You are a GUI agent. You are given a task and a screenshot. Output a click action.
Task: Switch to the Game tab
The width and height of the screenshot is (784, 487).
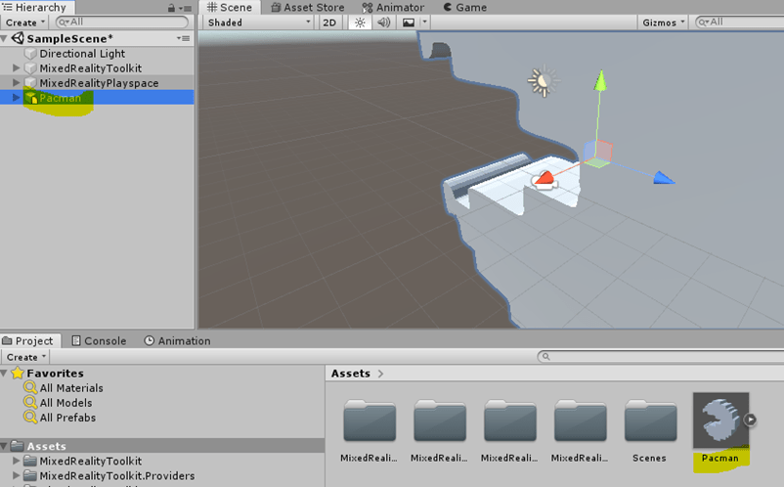[x=463, y=7]
